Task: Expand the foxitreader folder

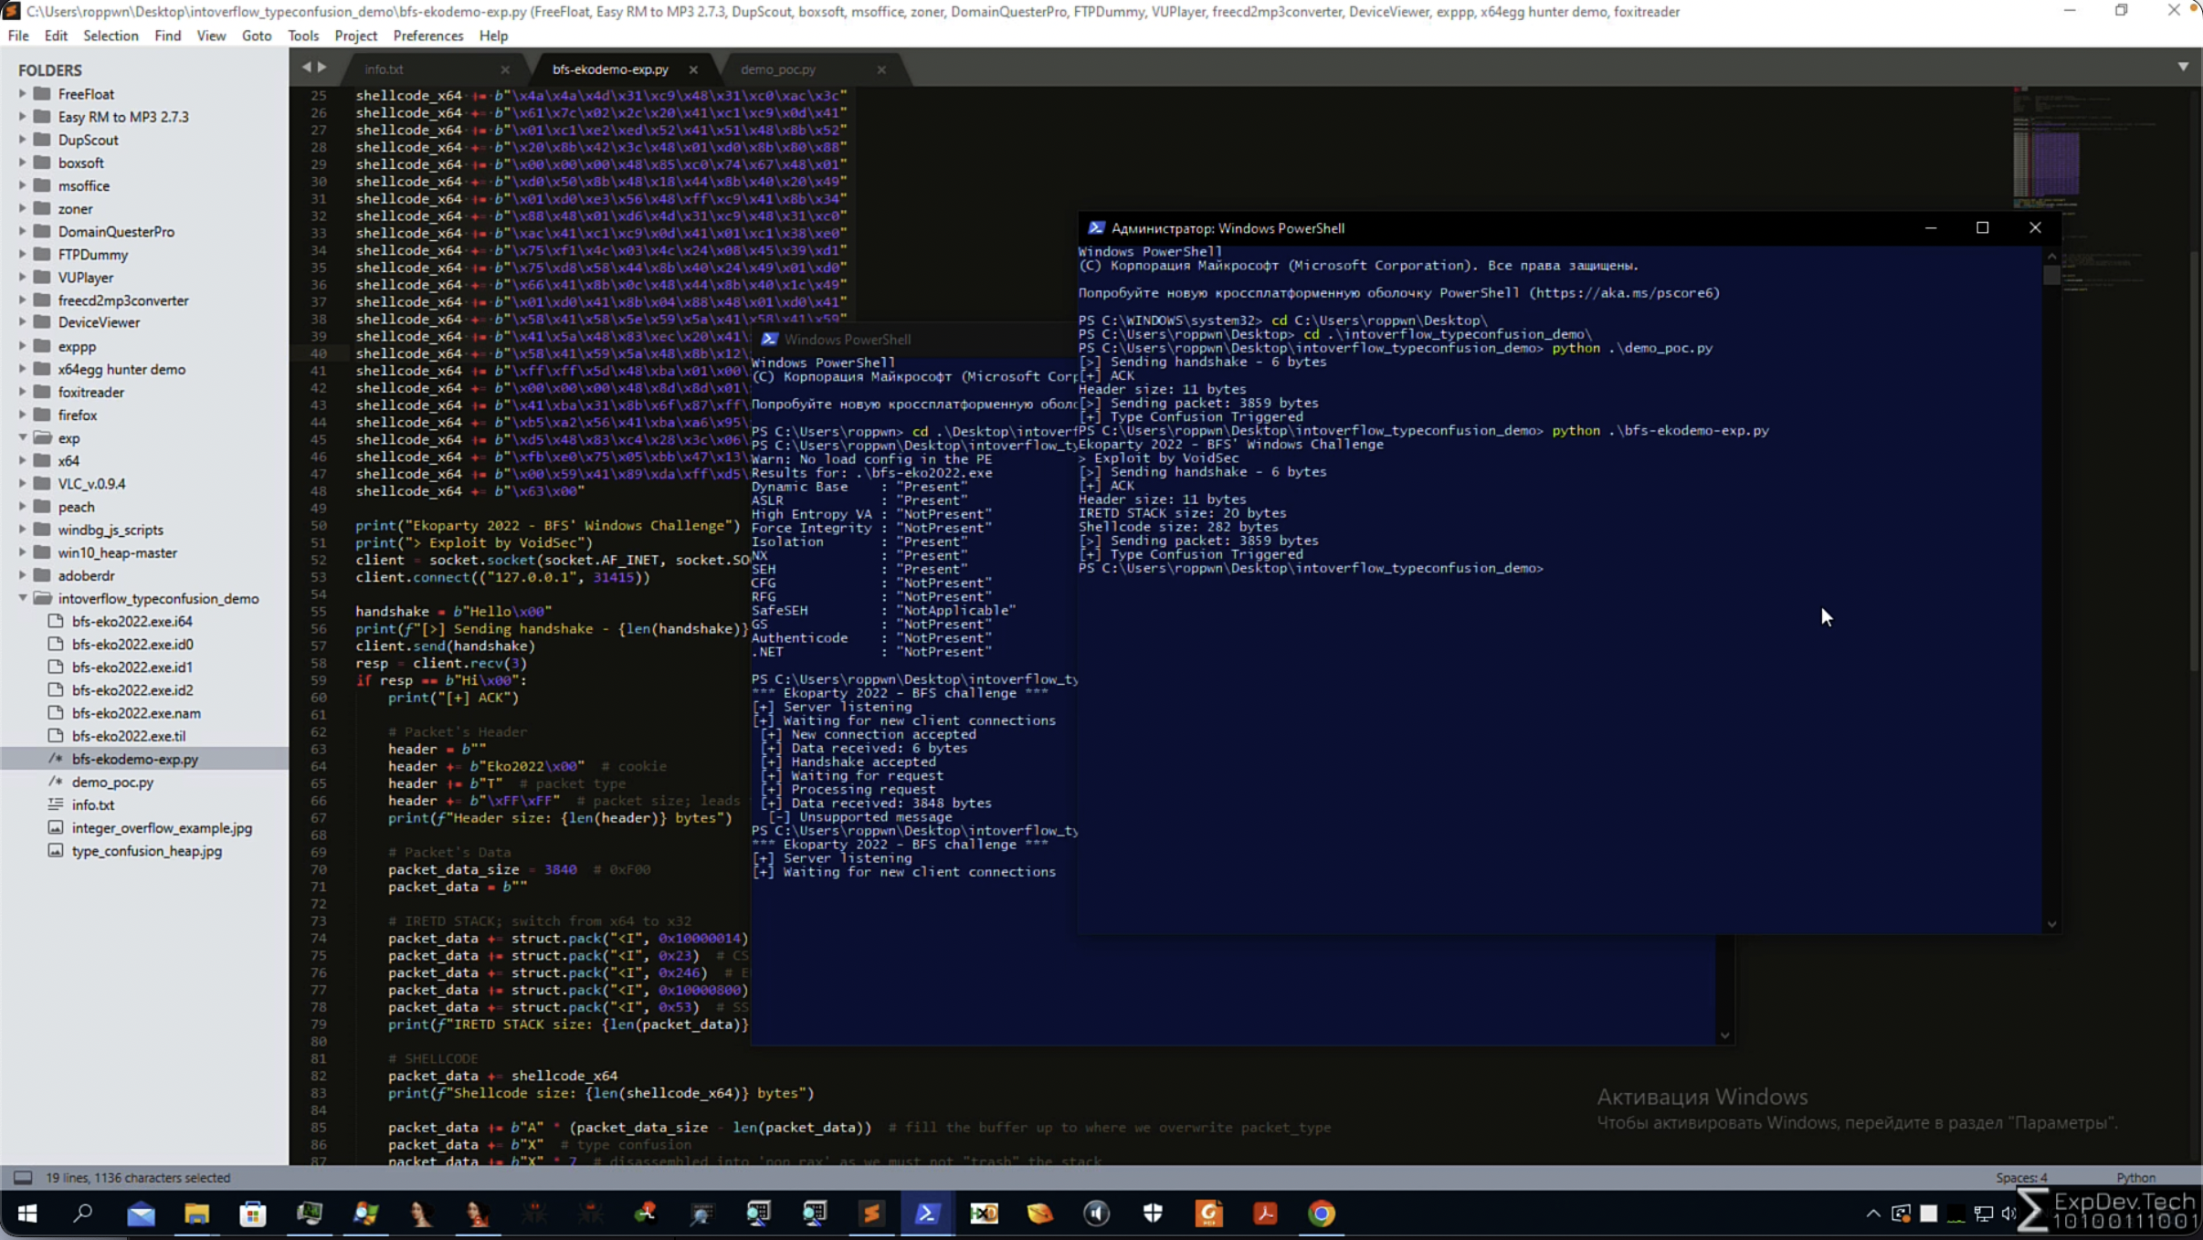Action: point(23,392)
